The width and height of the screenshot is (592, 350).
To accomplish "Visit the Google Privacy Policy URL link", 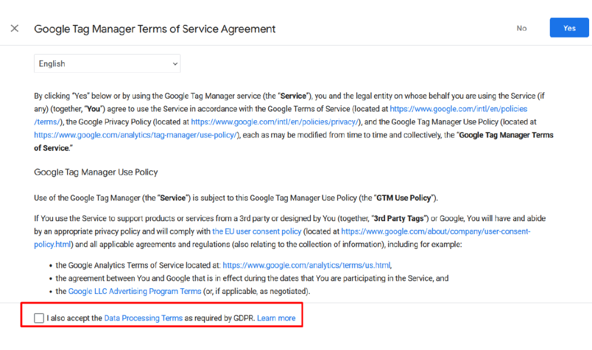I will point(275,122).
